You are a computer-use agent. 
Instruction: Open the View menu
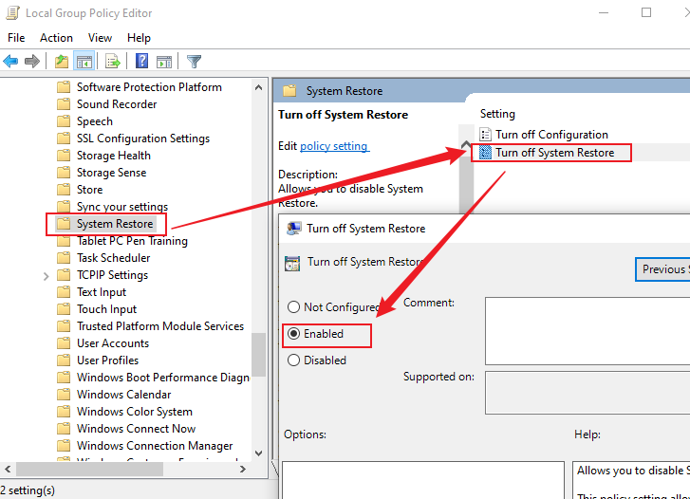click(100, 38)
